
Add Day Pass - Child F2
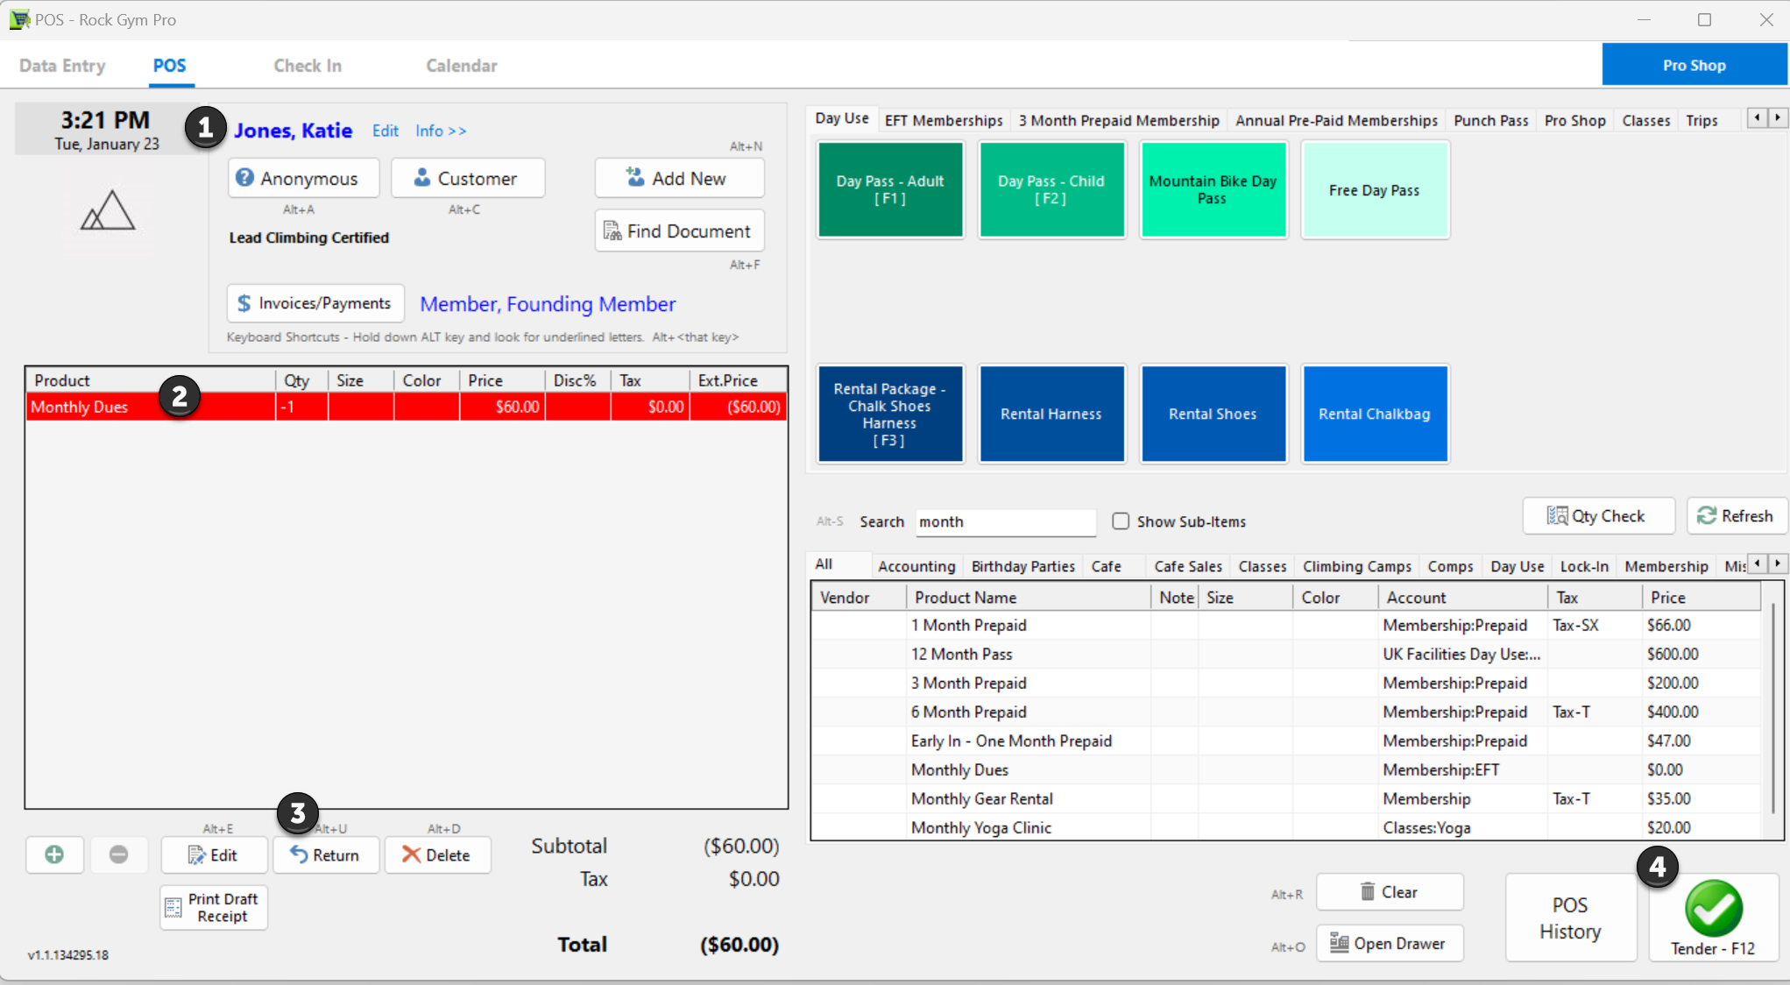tap(1051, 190)
